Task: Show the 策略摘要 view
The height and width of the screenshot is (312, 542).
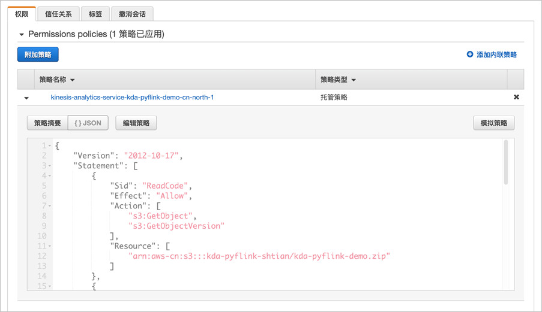Action: coord(47,123)
